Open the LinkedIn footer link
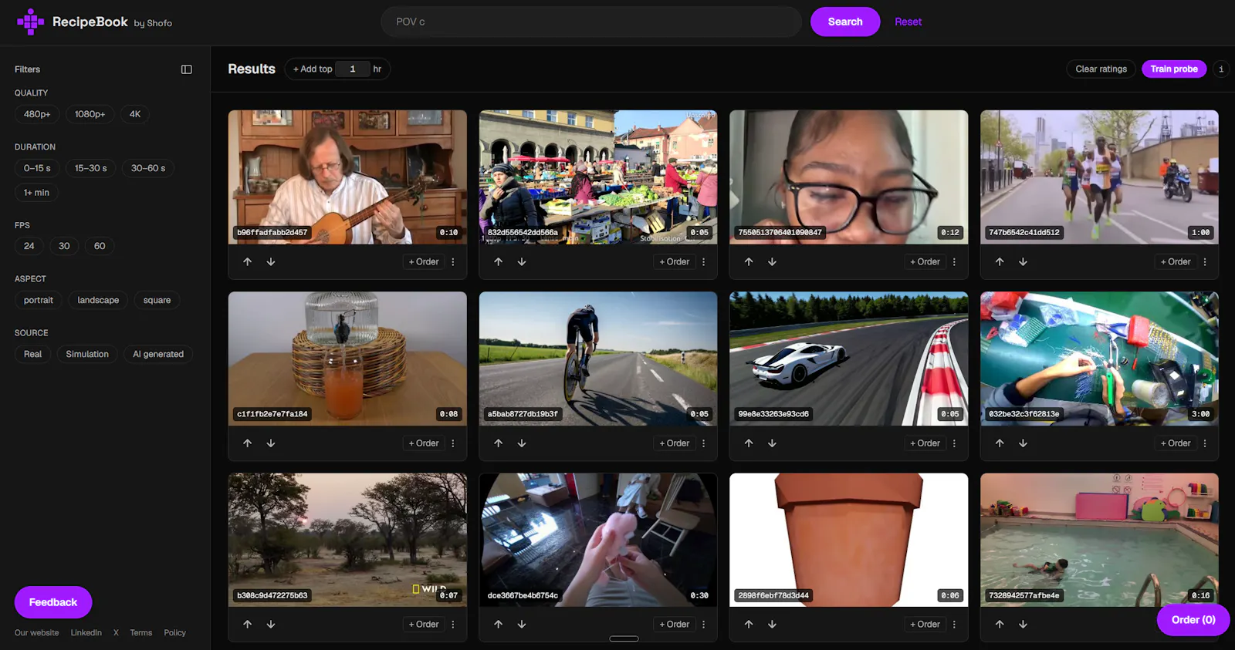This screenshot has width=1235, height=650. [86, 633]
